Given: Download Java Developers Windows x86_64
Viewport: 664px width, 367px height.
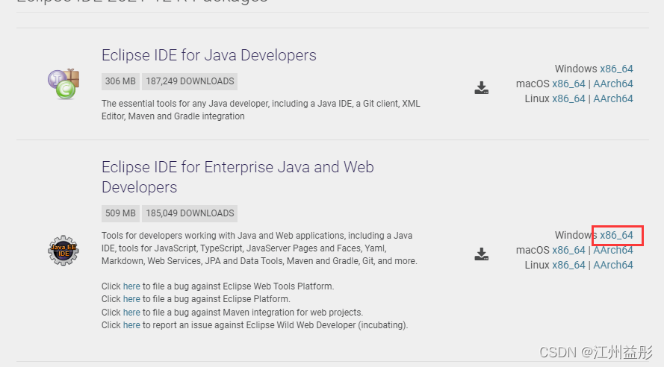Looking at the screenshot, I should point(616,69).
